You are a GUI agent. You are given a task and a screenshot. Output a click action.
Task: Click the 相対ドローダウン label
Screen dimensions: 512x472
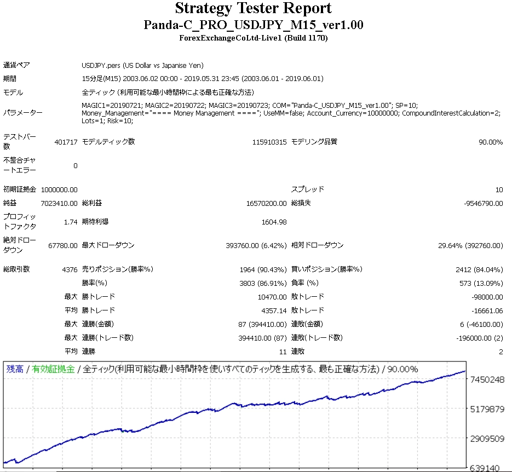point(317,245)
